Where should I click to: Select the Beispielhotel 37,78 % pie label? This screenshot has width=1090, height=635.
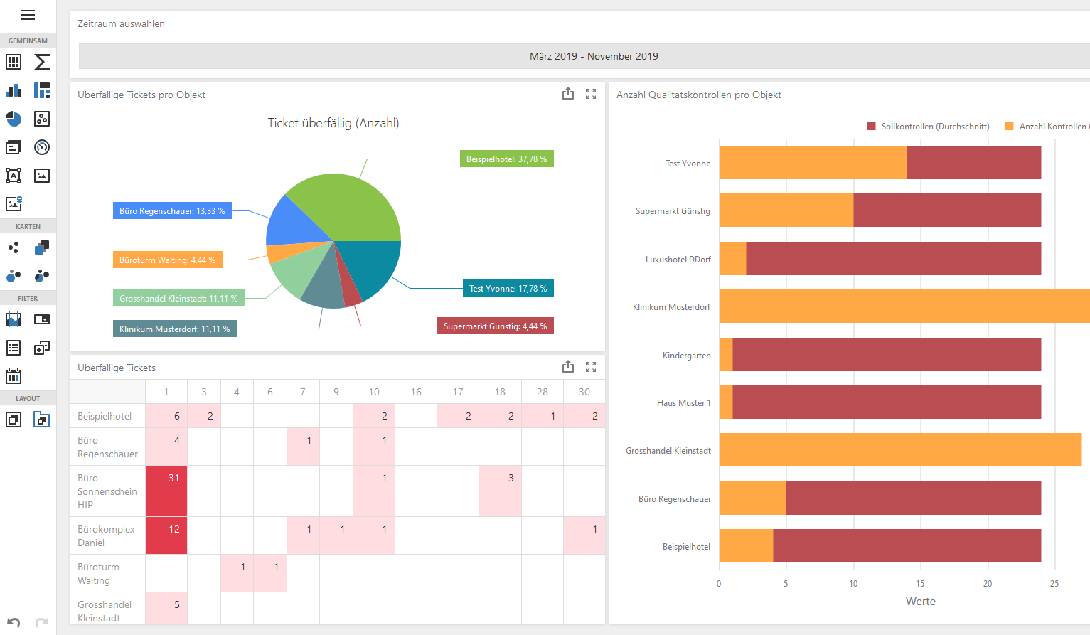(506, 159)
